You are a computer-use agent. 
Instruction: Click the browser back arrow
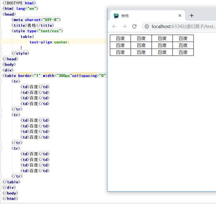[x=114, y=27]
